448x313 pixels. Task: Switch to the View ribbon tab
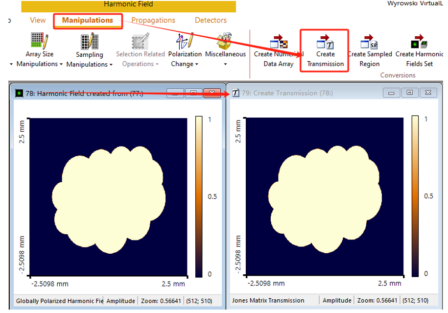(x=38, y=20)
